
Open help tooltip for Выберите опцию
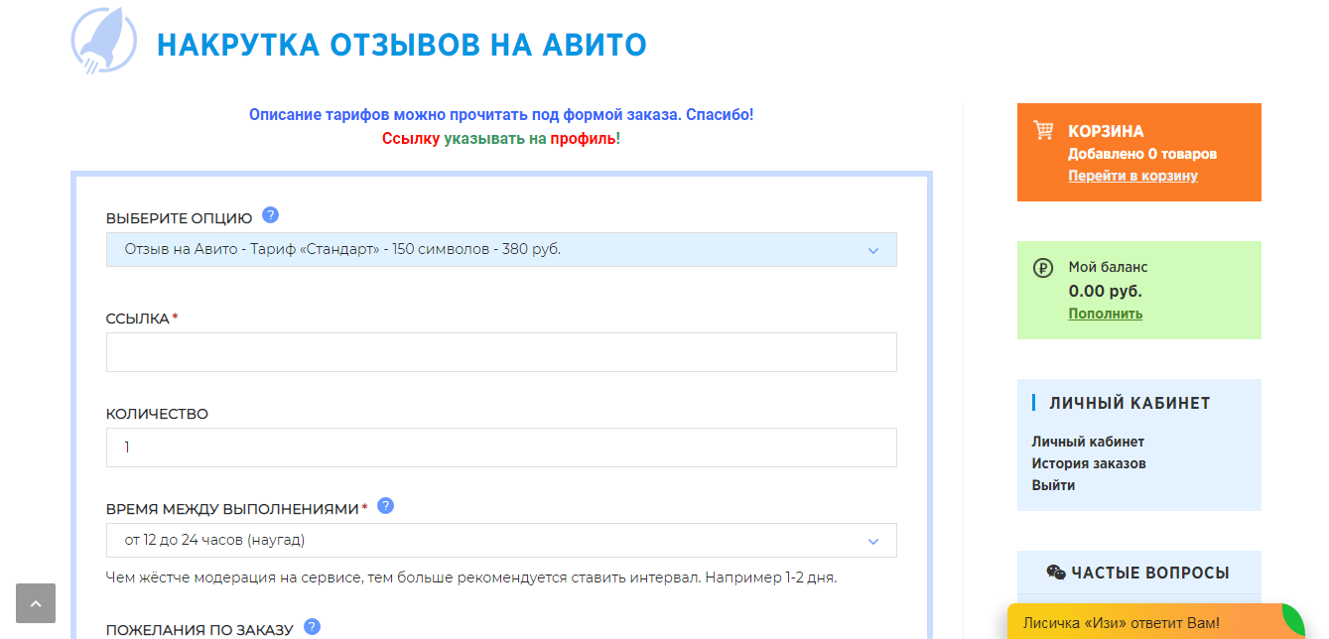click(x=270, y=215)
